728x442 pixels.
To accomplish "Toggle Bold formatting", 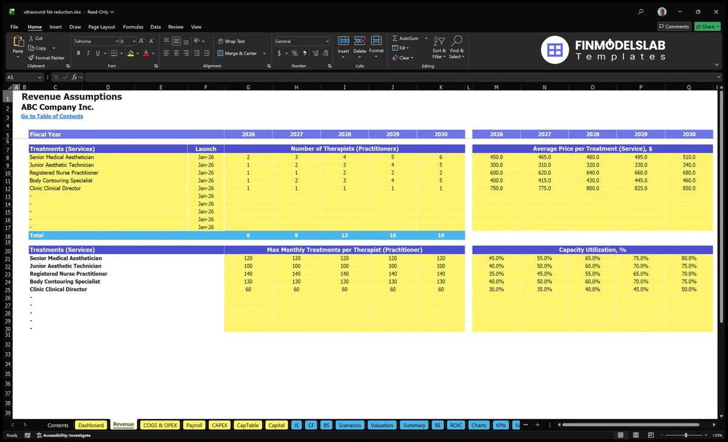I will 78,53.
